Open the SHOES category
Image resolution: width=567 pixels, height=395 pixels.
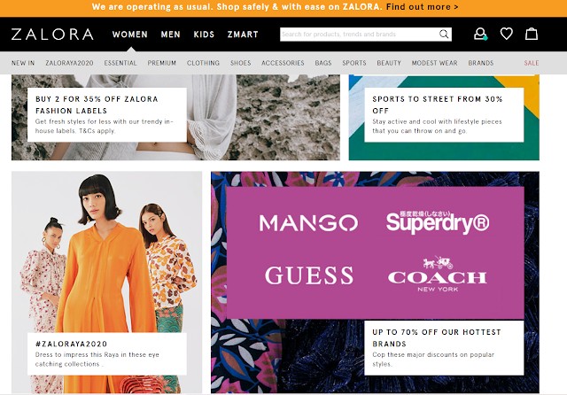(x=240, y=63)
